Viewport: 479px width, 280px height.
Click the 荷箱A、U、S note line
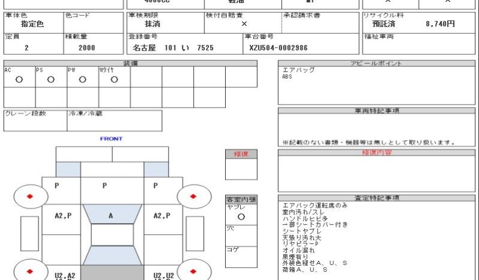(x=305, y=270)
